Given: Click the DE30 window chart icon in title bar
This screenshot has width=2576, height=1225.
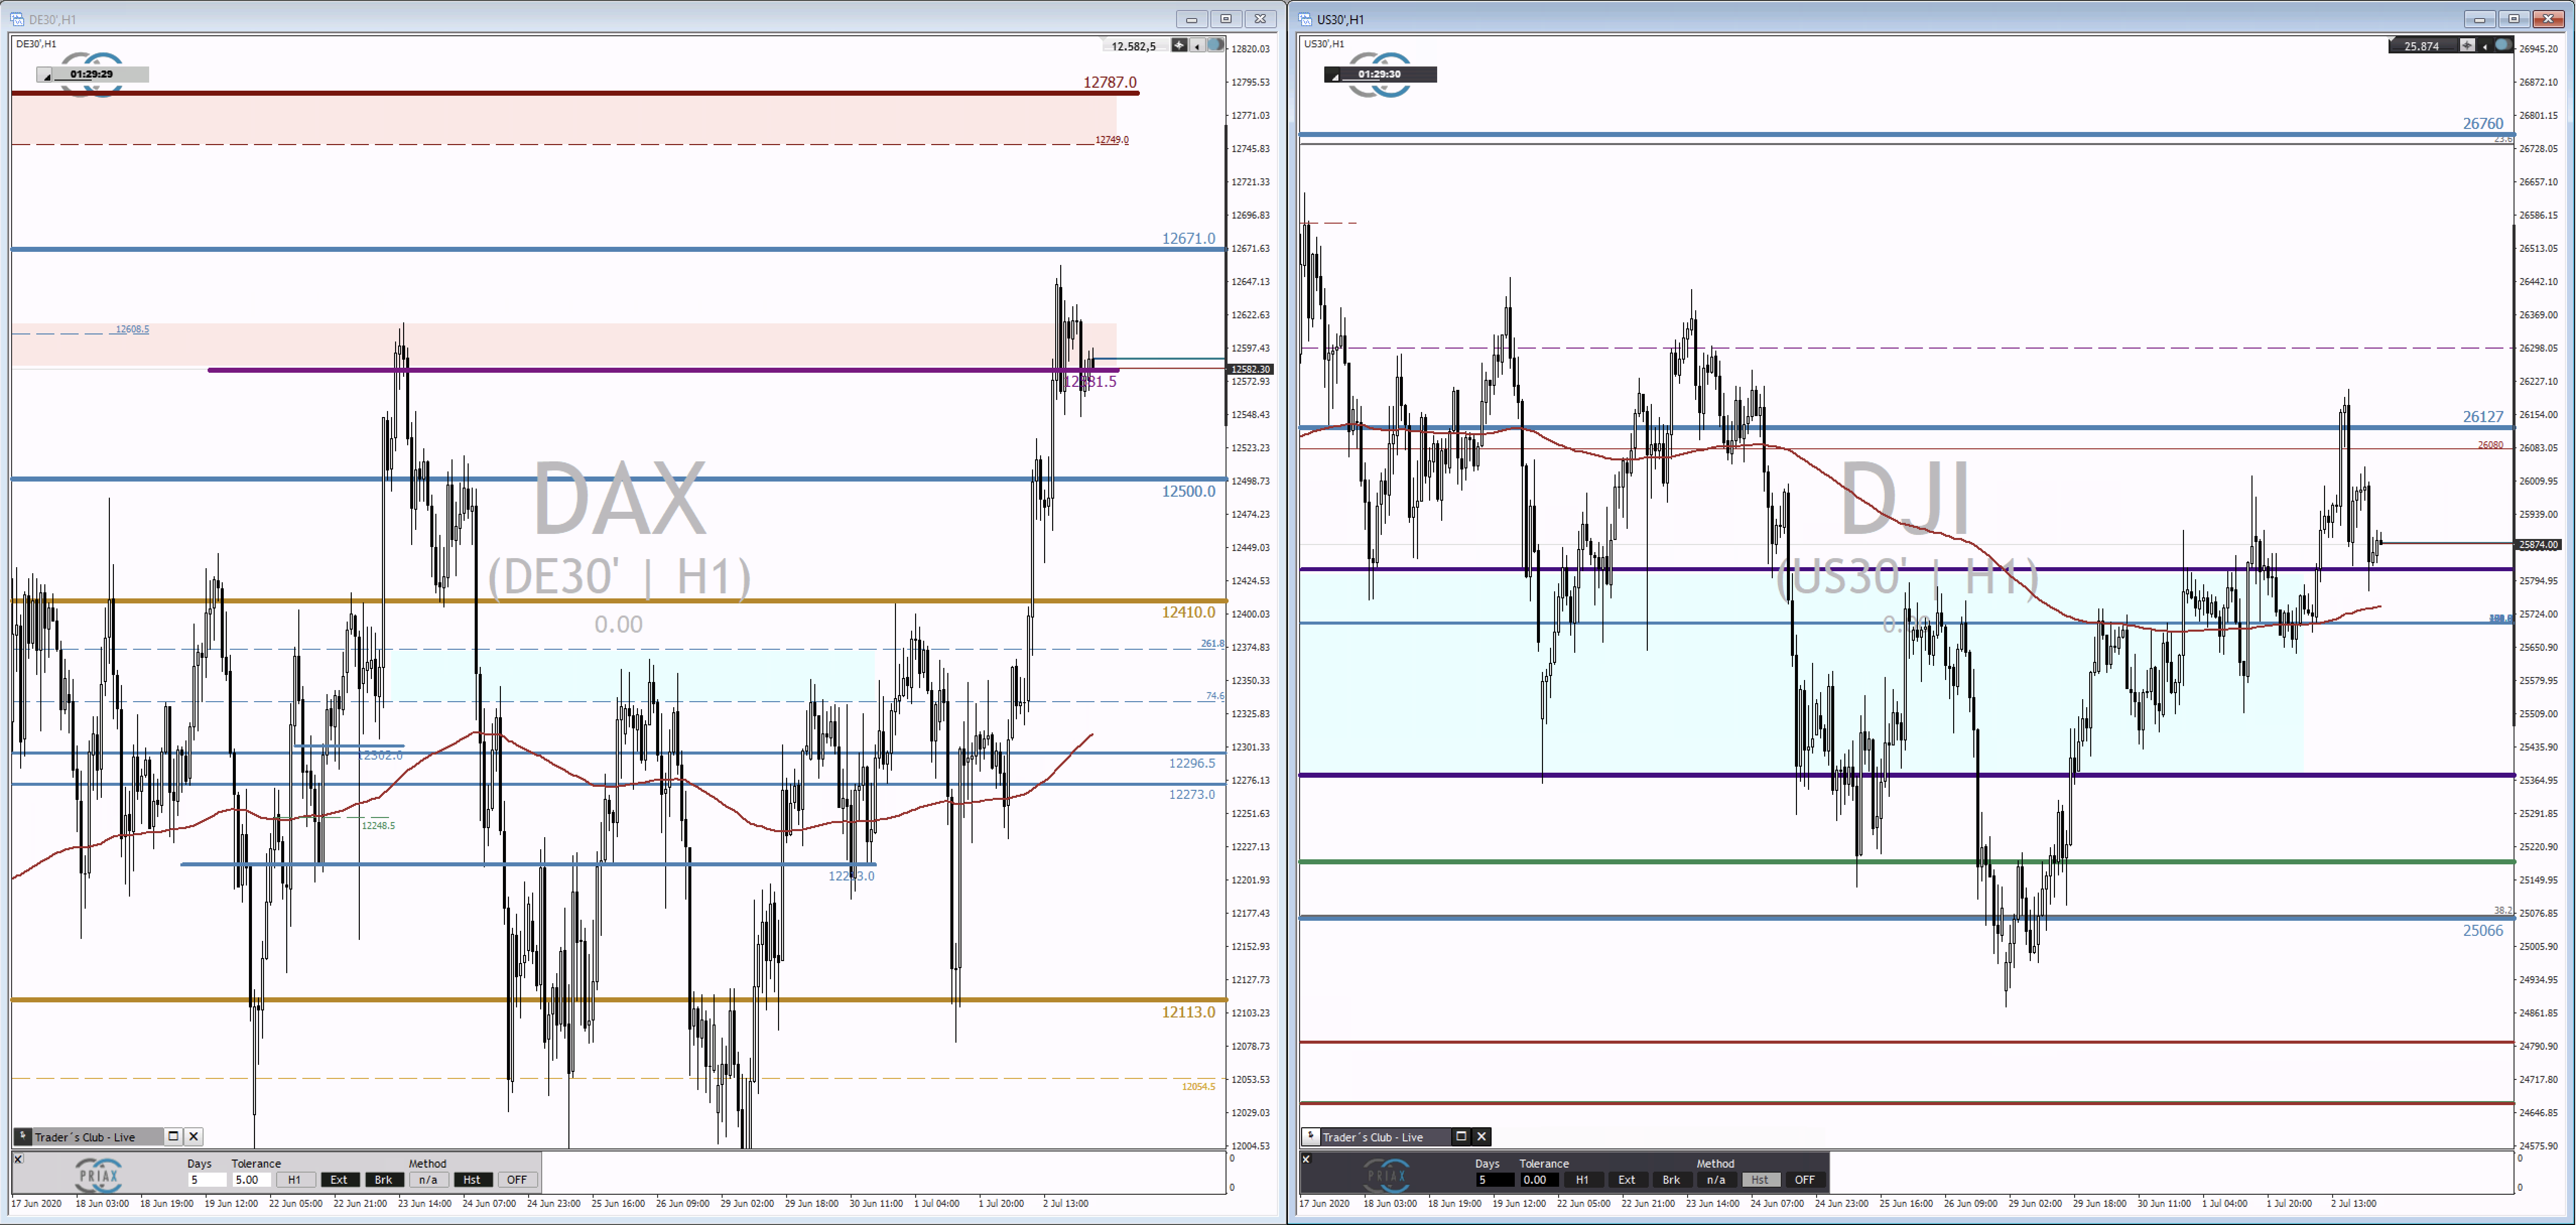Looking at the screenshot, I should pos(17,19).
